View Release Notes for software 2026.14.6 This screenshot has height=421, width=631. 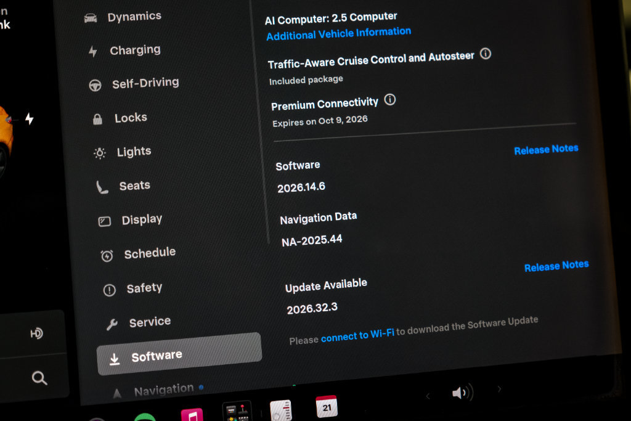546,149
